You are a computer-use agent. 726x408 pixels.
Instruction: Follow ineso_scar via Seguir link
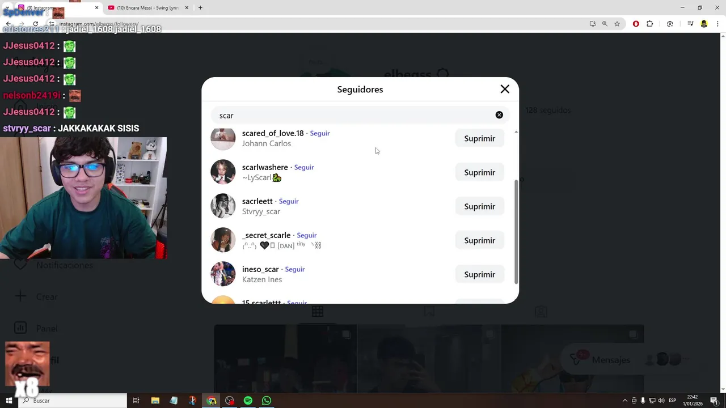tap(295, 269)
